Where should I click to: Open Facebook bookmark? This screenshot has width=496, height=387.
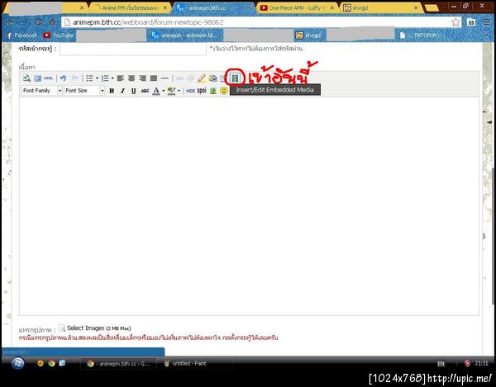21,35
